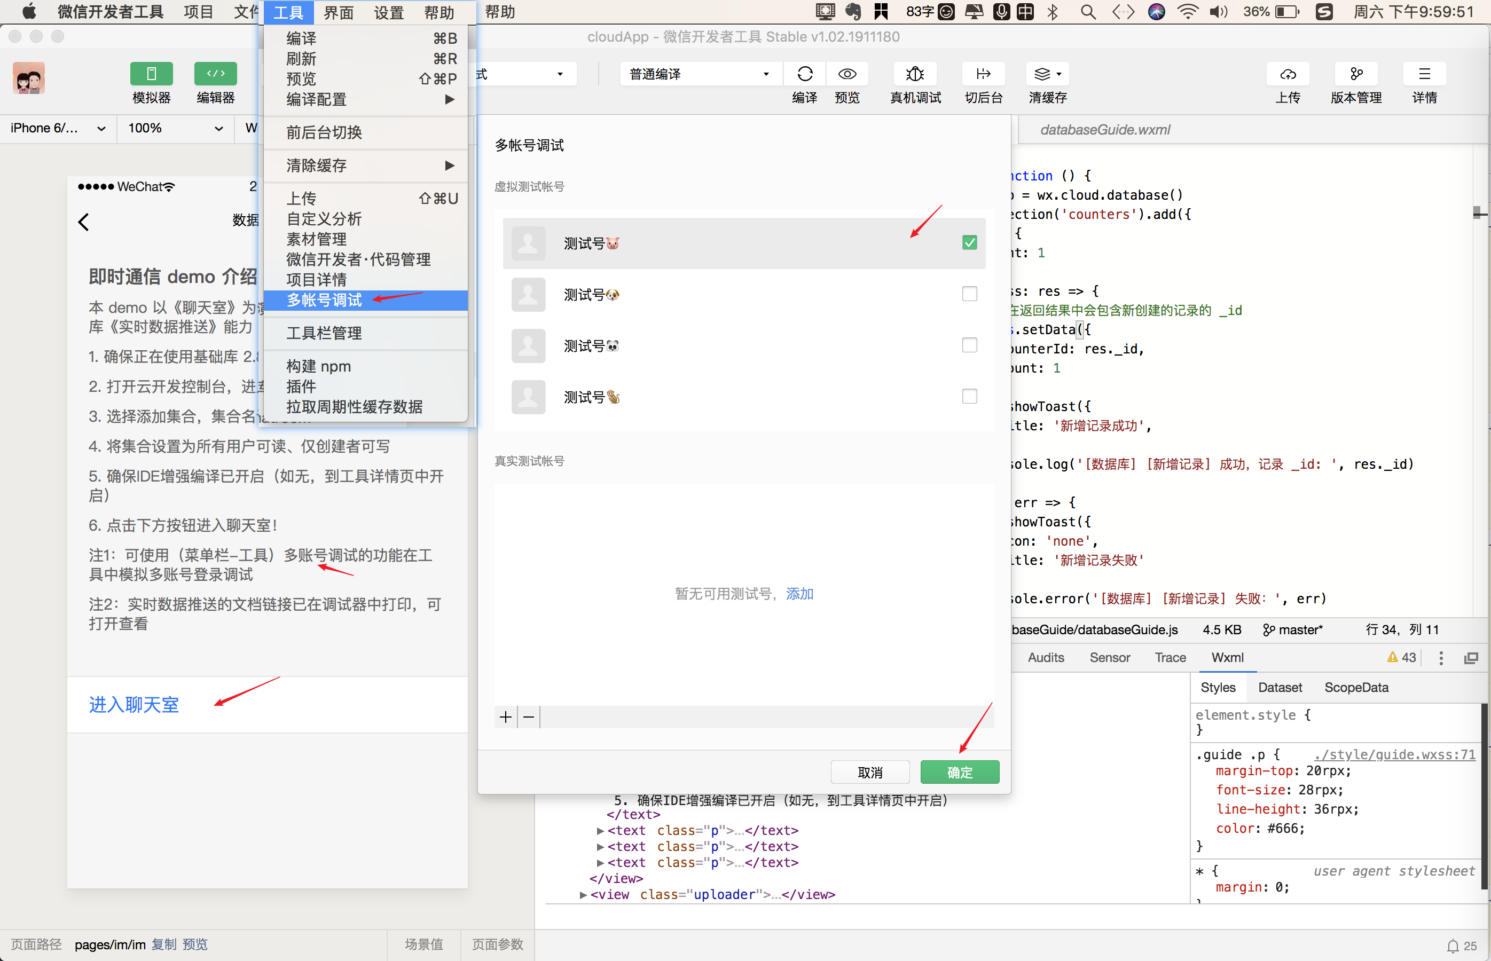Click the minus icon to remove test account

(x=529, y=718)
